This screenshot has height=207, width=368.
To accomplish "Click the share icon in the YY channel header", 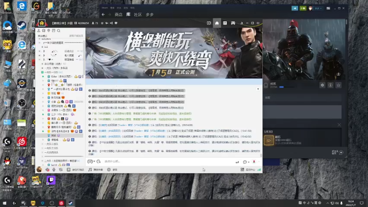I will pos(111,23).
